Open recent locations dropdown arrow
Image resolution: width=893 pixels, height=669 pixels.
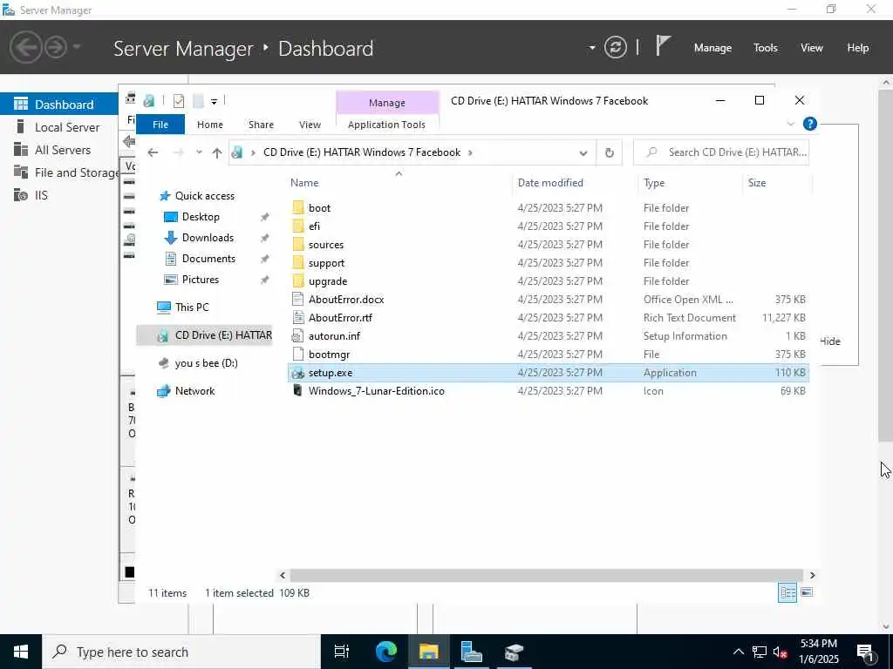pos(199,152)
